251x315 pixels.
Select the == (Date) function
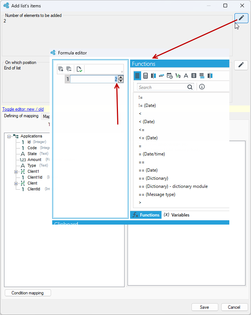(x=148, y=170)
